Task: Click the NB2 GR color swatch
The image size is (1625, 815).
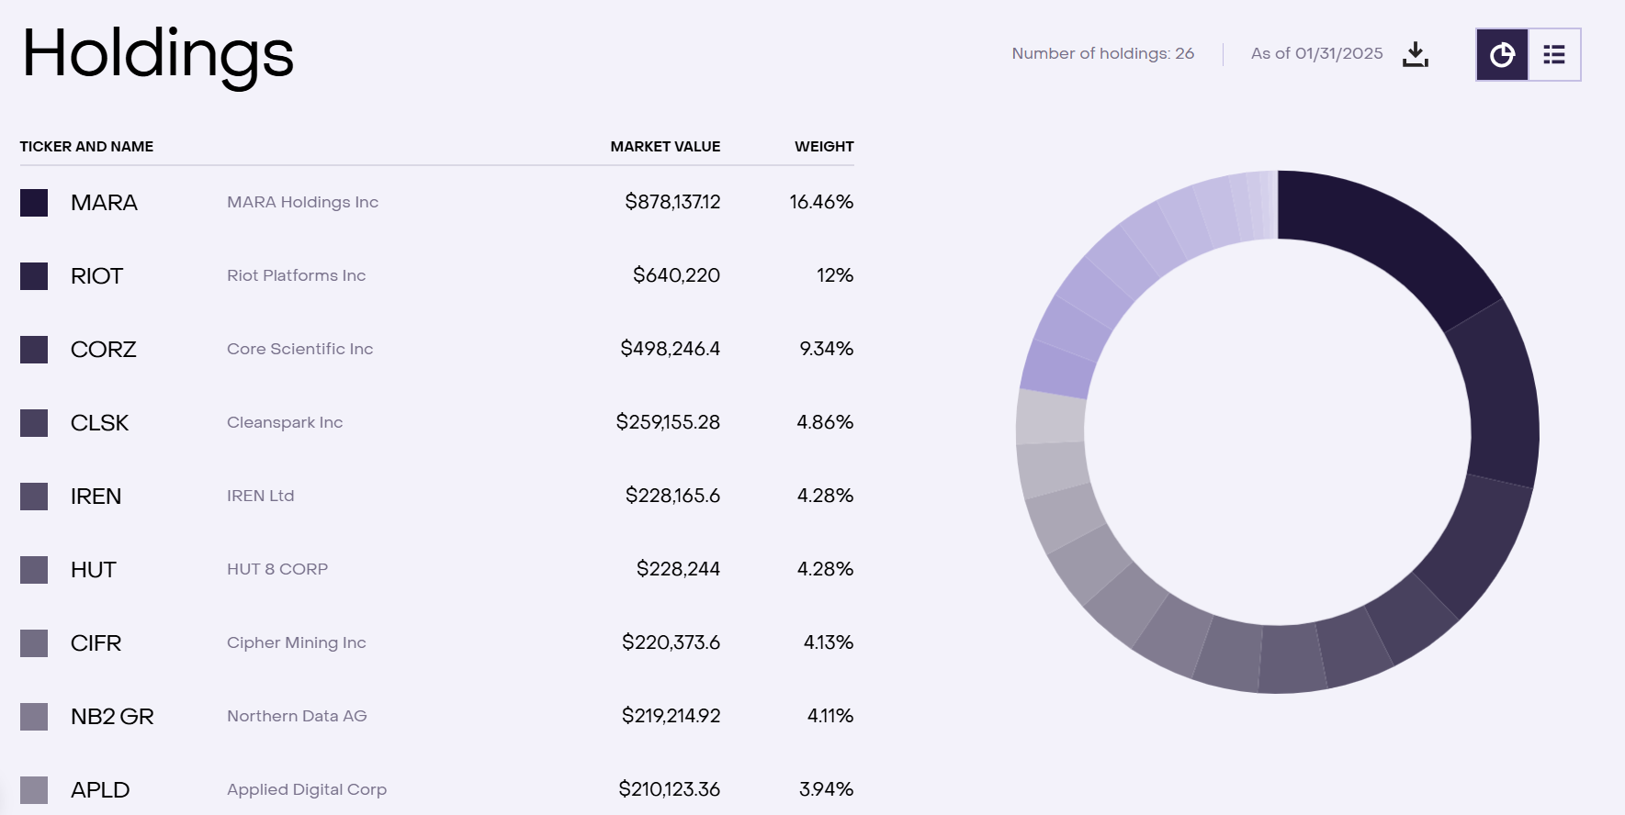Action: click(x=34, y=717)
